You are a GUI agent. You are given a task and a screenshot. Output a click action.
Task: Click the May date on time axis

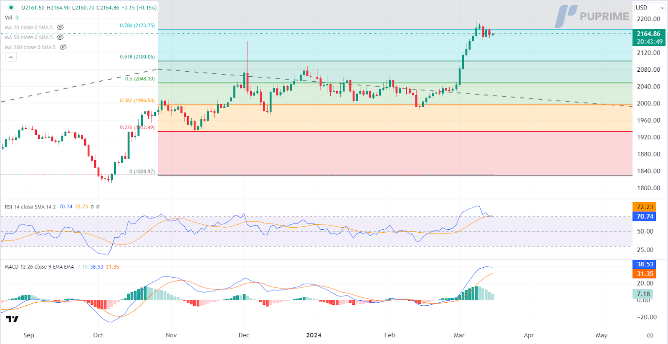(x=602, y=335)
